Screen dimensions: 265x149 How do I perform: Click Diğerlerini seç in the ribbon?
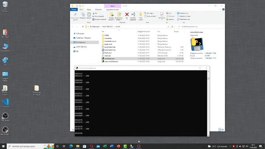point(183,19)
